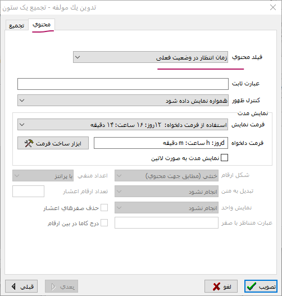Open the کنترل ظهور dropdown
282x296 pixels.
point(123,100)
